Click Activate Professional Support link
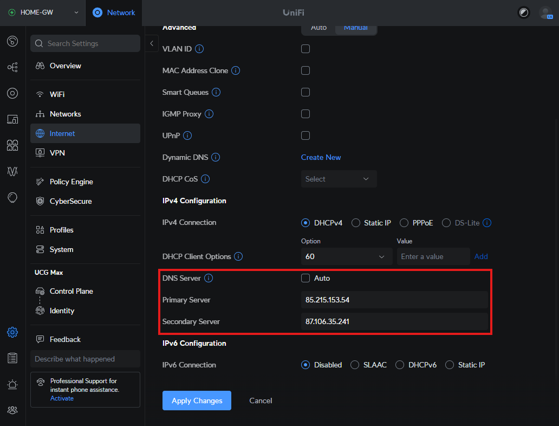Screen dimensions: 559x426 pyautogui.click(x=62, y=398)
